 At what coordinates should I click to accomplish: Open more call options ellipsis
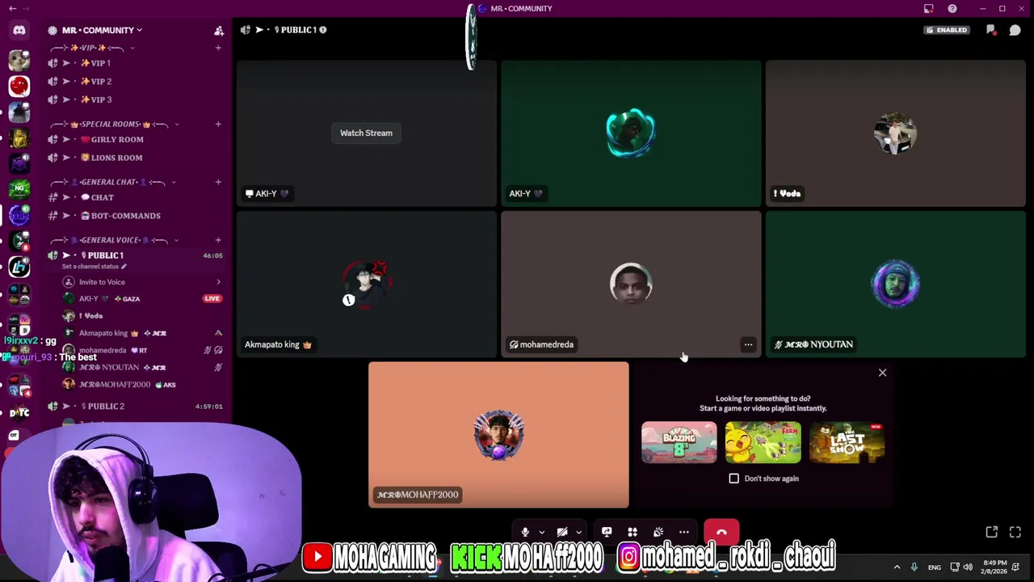coord(684,533)
